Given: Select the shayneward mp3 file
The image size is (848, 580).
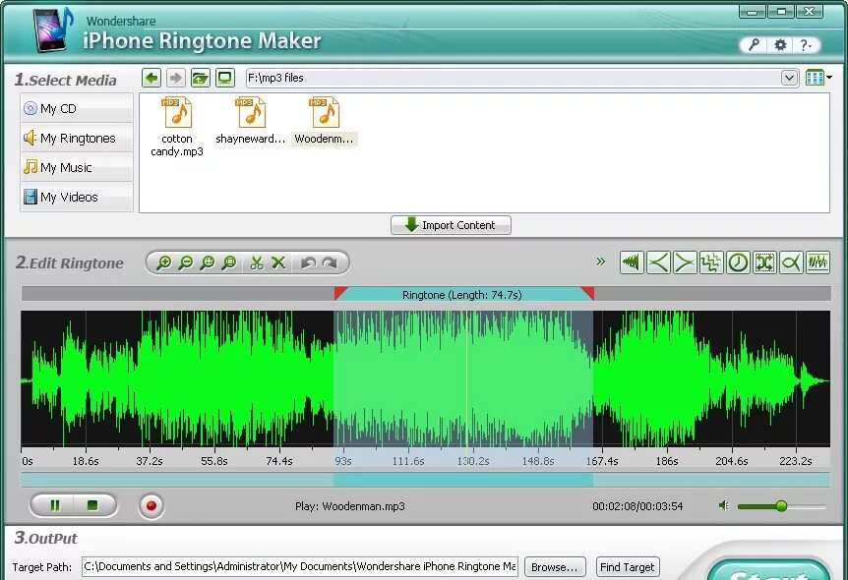Looking at the screenshot, I should coord(251,121).
